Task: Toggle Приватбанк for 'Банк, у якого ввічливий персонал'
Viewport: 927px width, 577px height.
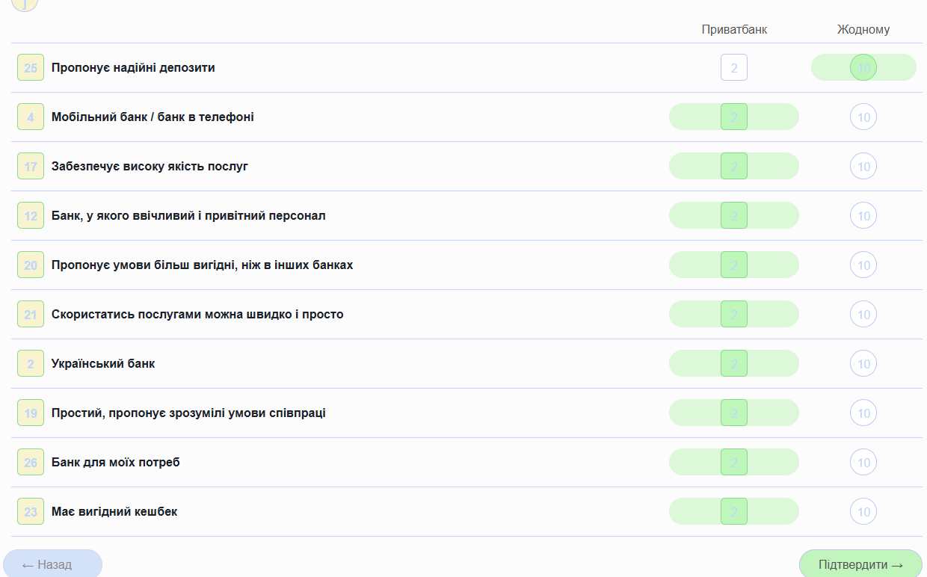Action: tap(734, 215)
